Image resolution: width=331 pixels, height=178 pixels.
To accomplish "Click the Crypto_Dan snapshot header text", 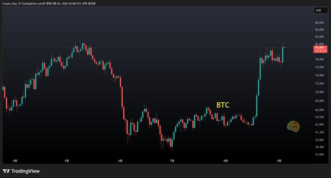I will (x=49, y=3).
